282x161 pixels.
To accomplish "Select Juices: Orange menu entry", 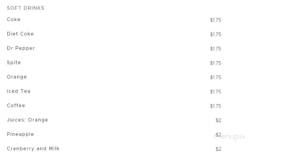I will pyautogui.click(x=27, y=120).
